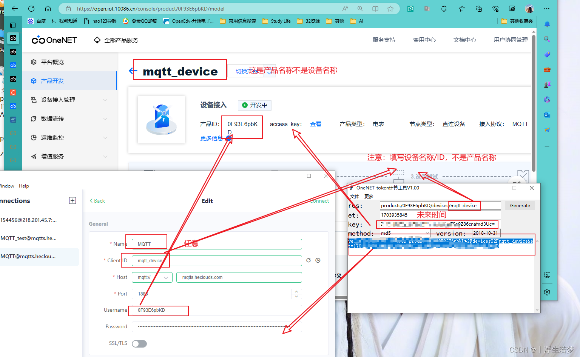580x357 pixels.
Task: Open 用户协同管理 in top navigation
Action: point(511,40)
